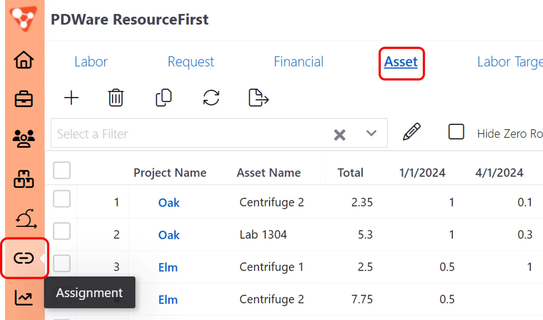
Task: Select Total cell 5.3
Action: 365,235
